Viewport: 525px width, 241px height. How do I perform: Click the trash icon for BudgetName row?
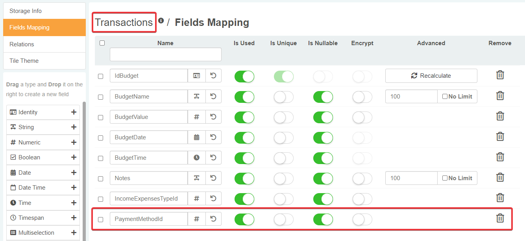point(500,96)
